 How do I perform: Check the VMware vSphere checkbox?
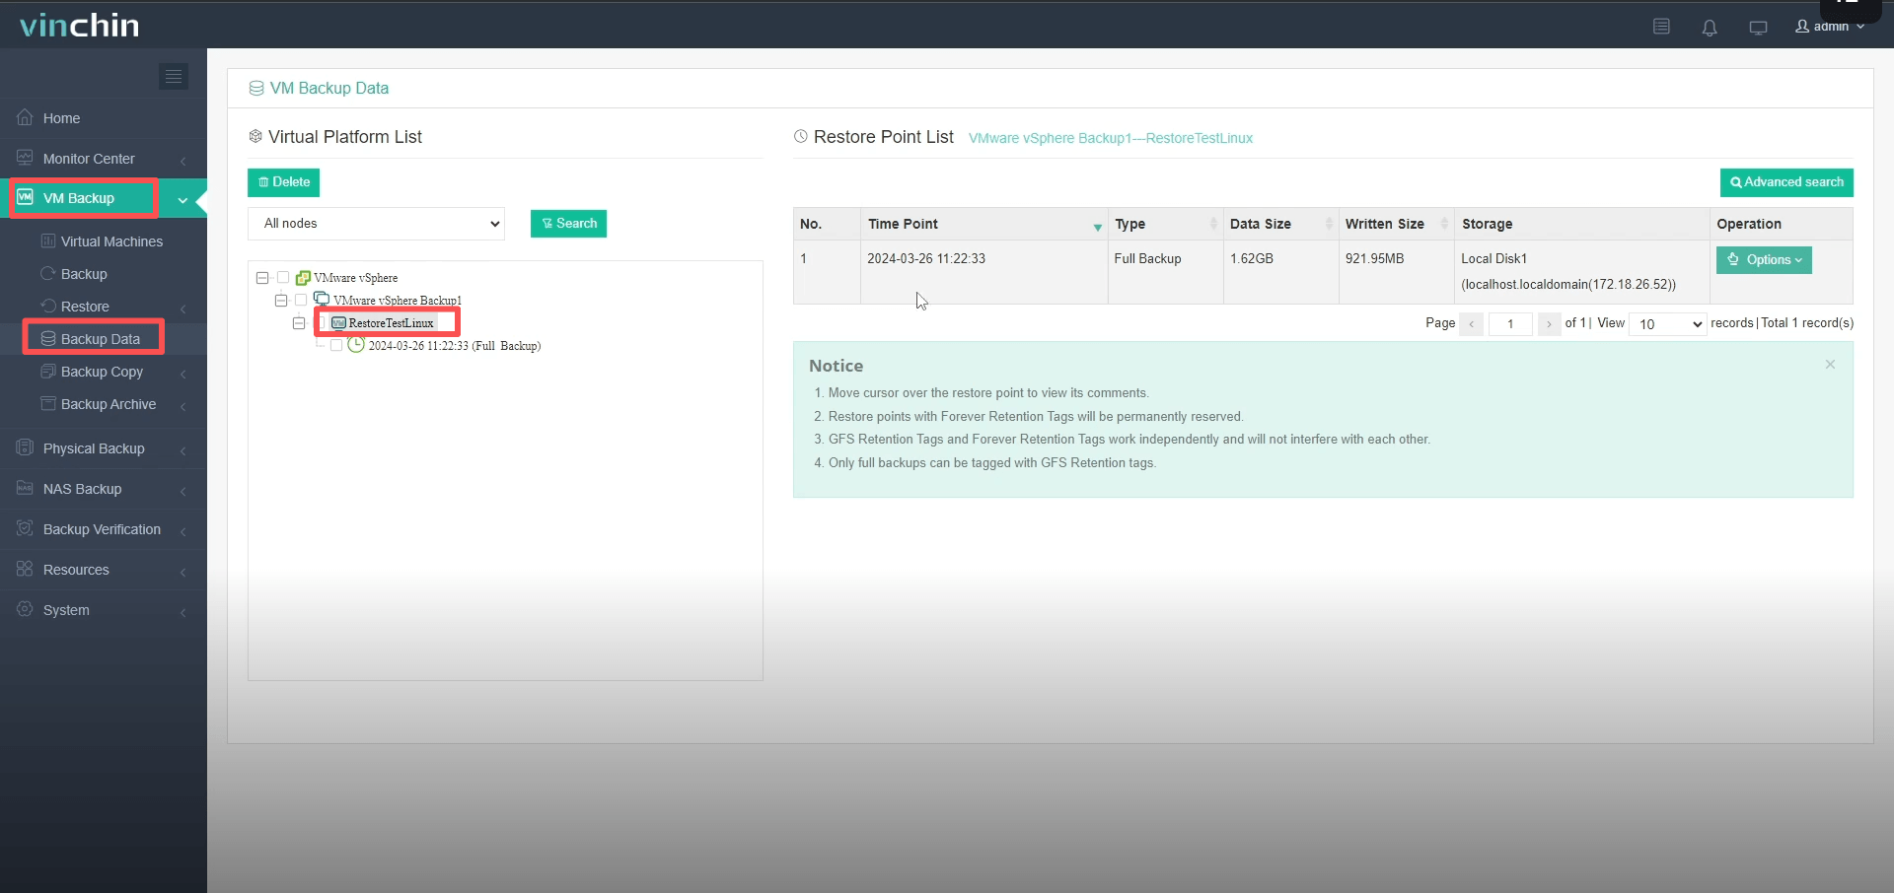[282, 277]
